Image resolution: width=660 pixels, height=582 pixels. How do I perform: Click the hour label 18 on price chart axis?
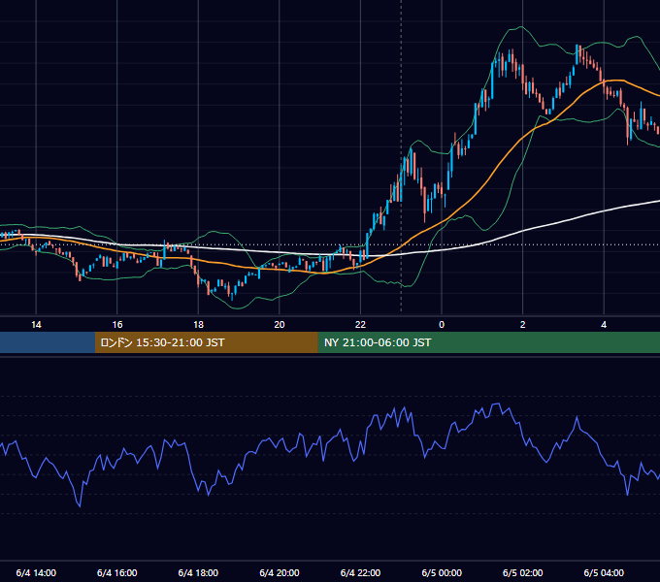tap(198, 325)
